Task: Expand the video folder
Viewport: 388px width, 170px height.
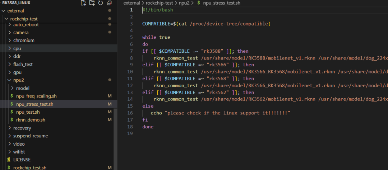Action: (10, 144)
